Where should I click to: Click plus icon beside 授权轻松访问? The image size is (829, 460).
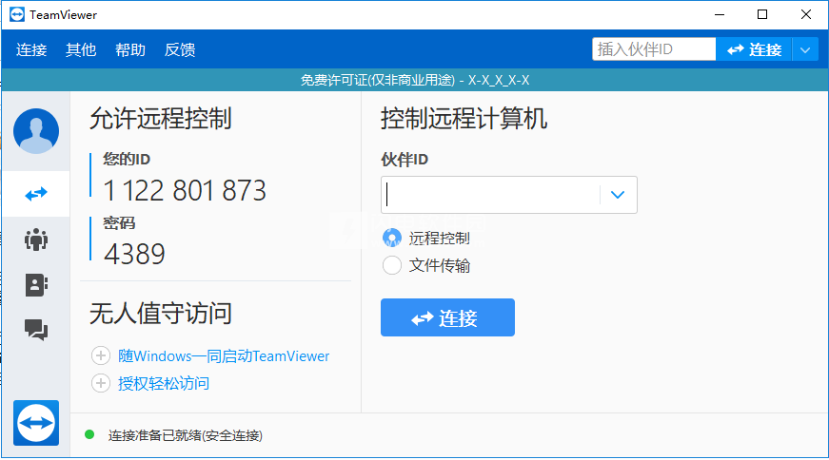101,383
